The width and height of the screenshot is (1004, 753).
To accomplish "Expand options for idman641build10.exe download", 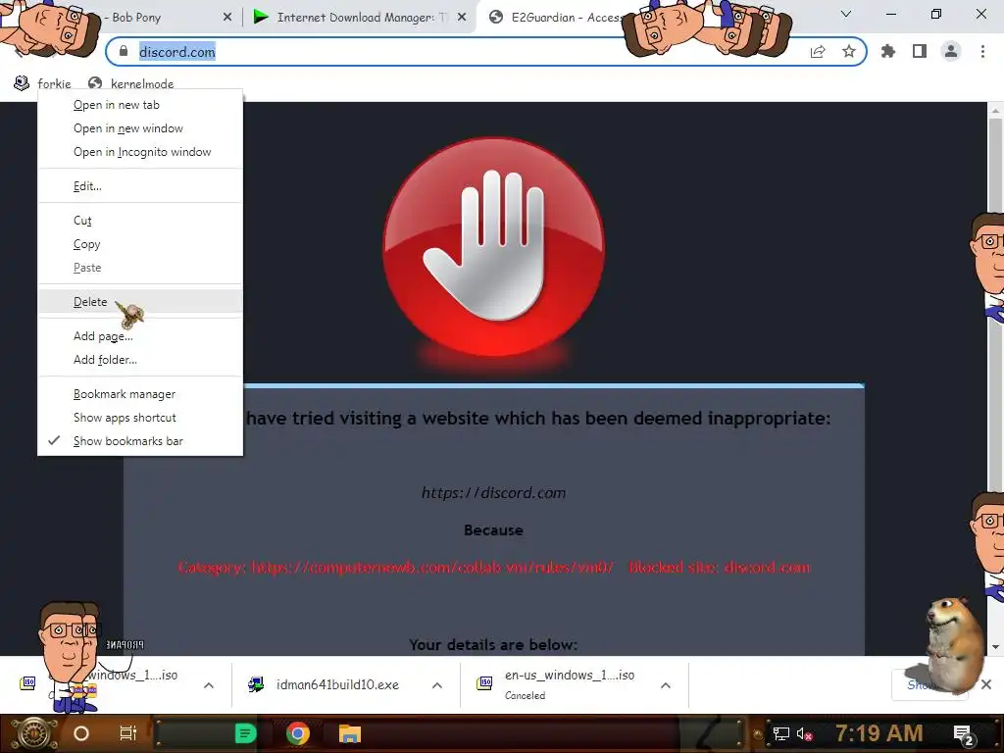I will coord(437,685).
